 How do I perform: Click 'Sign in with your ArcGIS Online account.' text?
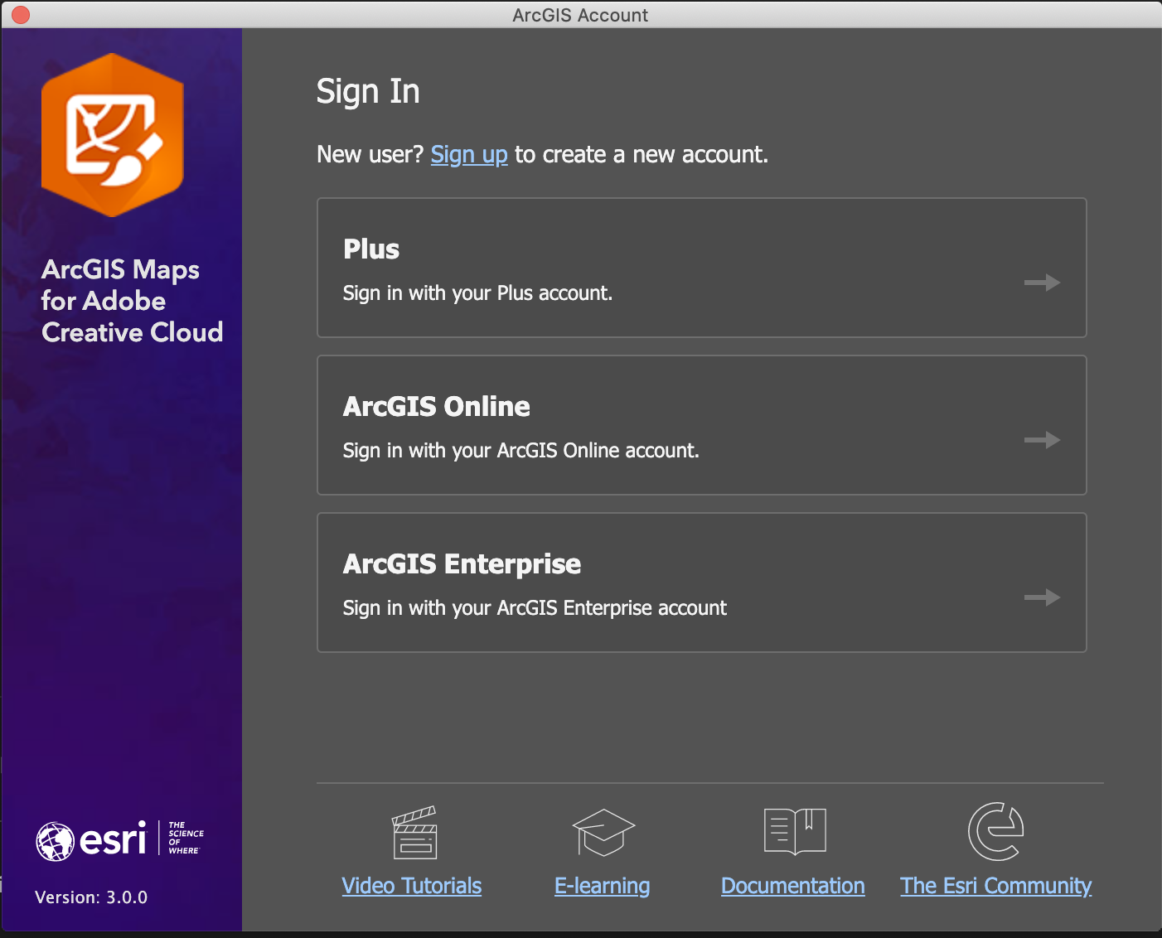[521, 451]
